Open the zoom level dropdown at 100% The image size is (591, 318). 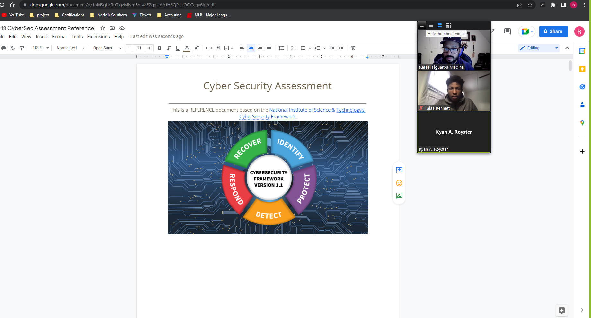click(x=41, y=48)
